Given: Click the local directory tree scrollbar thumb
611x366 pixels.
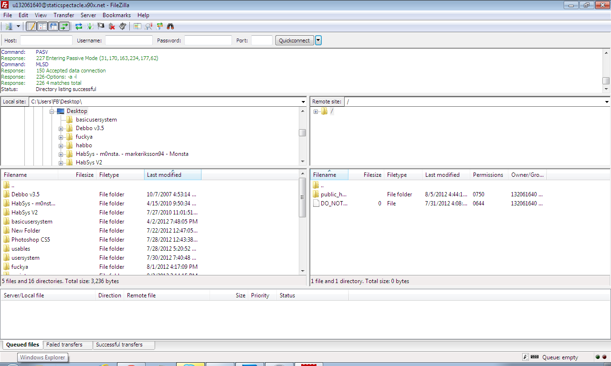Looking at the screenshot, I should pyautogui.click(x=303, y=132).
